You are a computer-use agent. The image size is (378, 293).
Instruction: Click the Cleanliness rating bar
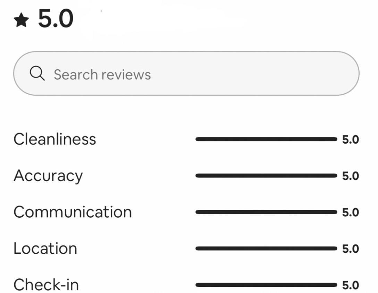coord(266,139)
